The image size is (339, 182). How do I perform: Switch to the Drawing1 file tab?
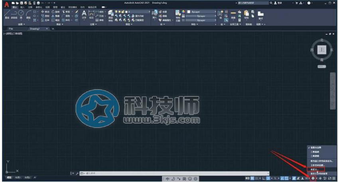click(35, 29)
